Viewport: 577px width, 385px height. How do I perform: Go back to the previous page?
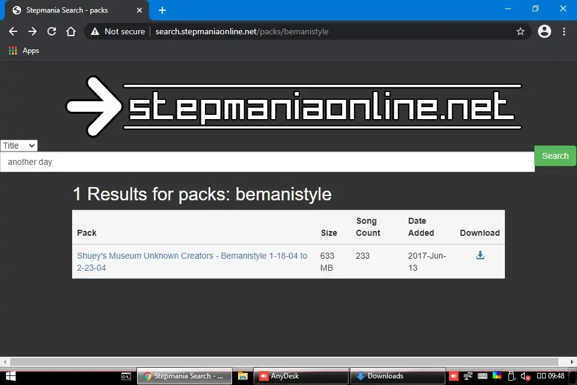[x=13, y=31]
